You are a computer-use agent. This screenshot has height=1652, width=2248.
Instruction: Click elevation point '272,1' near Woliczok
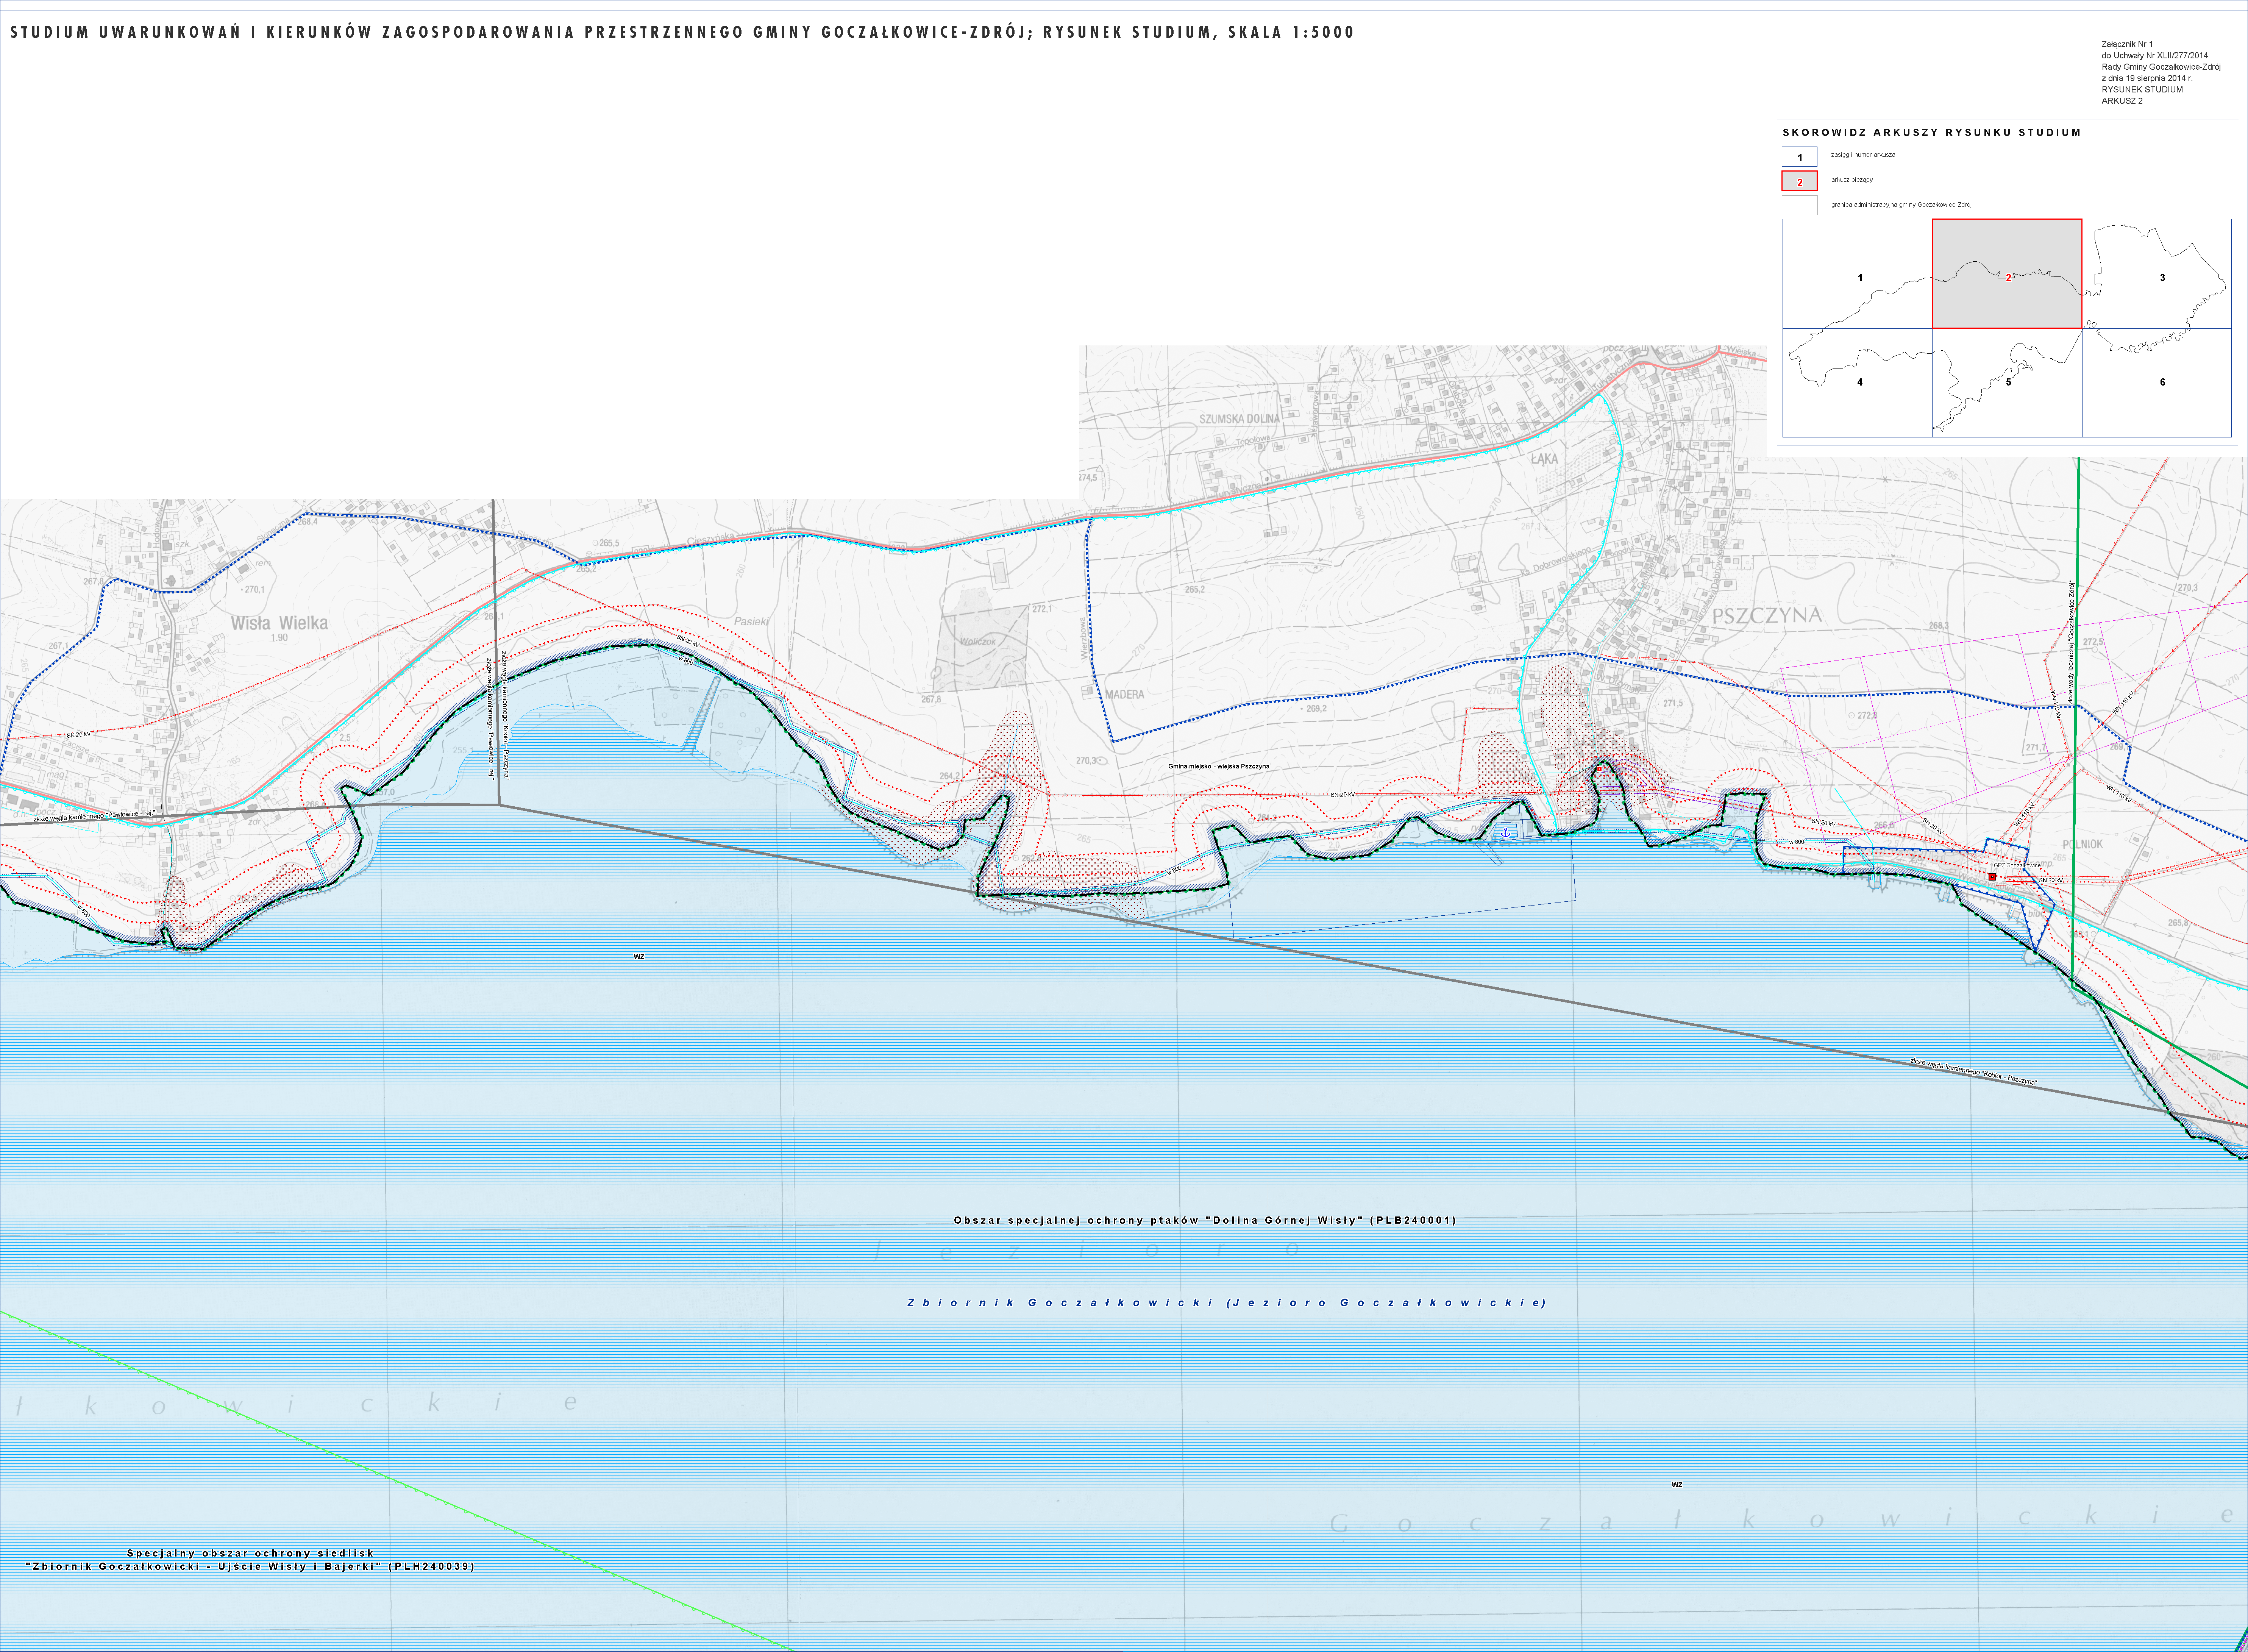click(x=1042, y=609)
